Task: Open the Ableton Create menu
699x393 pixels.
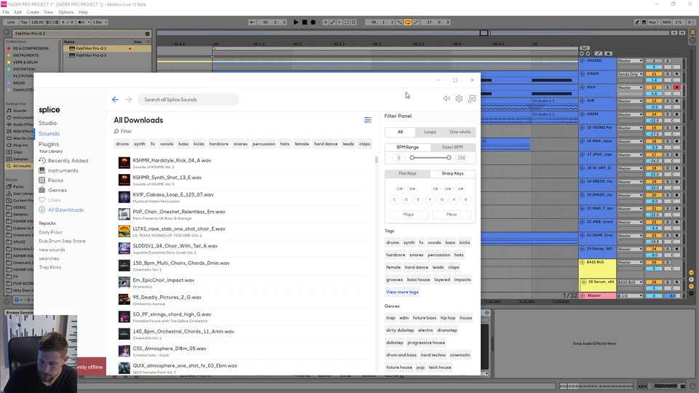Action: (x=33, y=12)
